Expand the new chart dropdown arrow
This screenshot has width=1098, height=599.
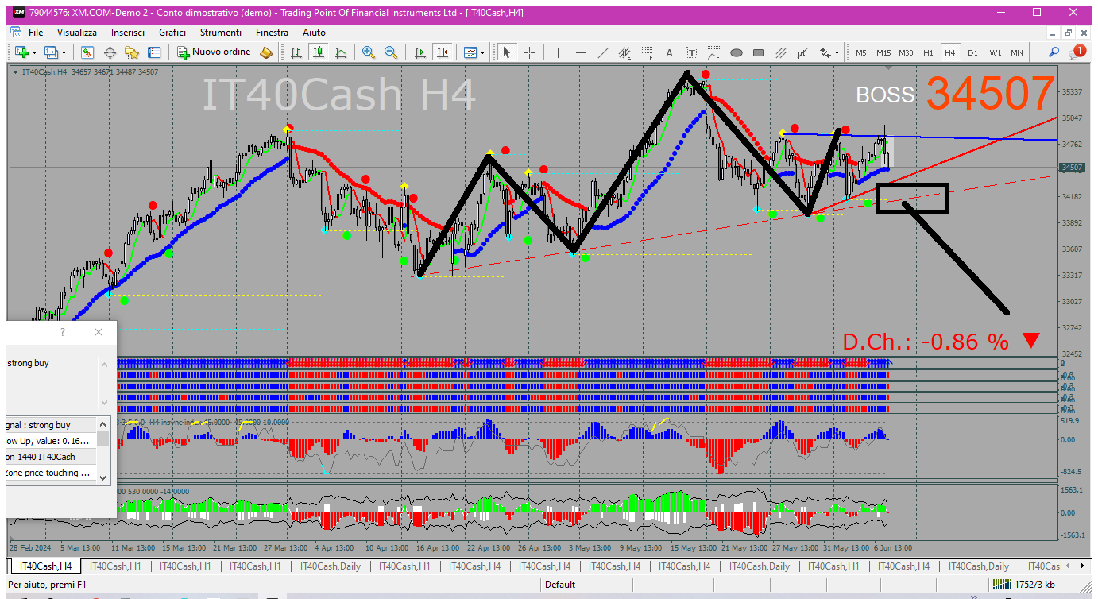coord(33,53)
